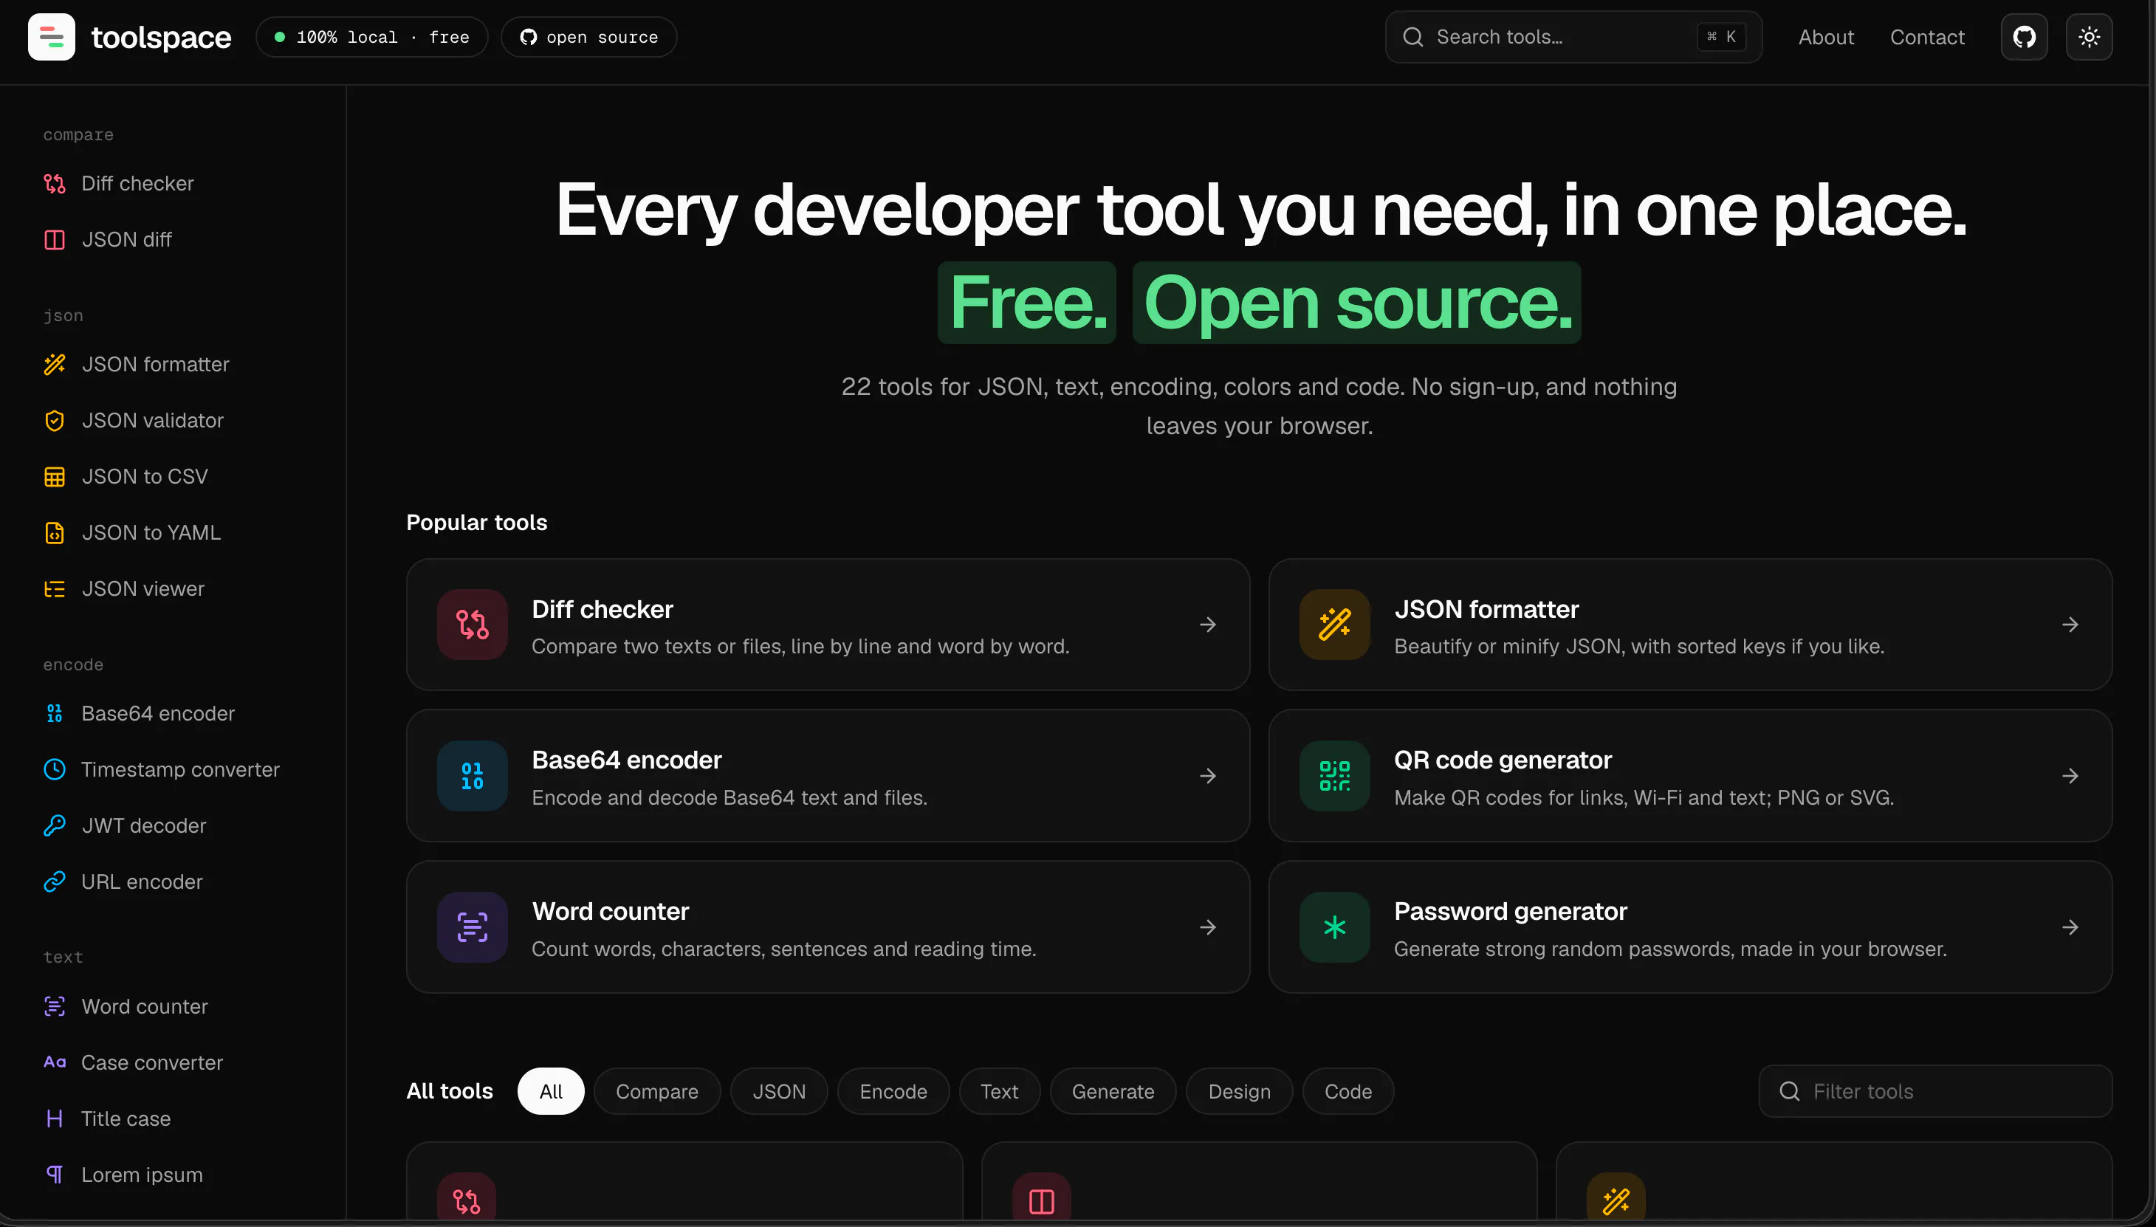The width and height of the screenshot is (2156, 1227).
Task: Click the QR code generator card icon
Action: tap(1334, 776)
